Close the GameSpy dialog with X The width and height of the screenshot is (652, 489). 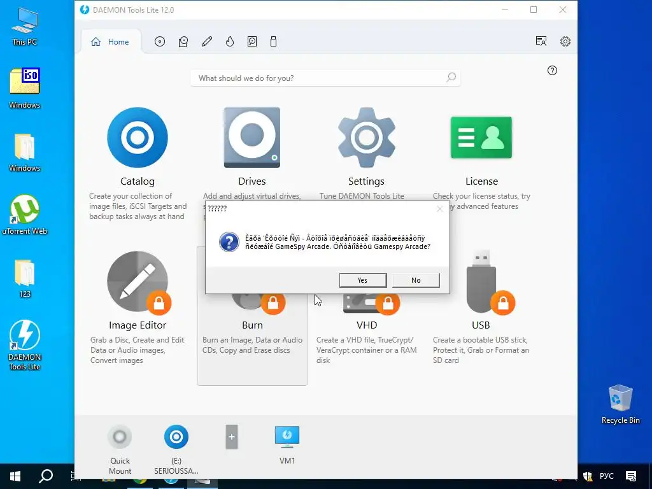[439, 209]
